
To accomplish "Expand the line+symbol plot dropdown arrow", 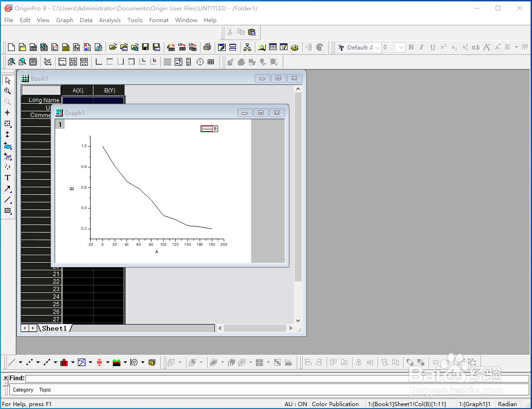I will click(55, 363).
